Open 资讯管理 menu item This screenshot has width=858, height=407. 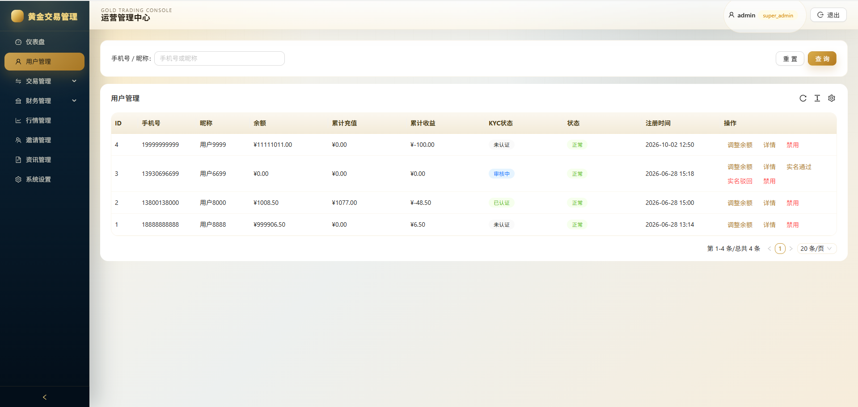coord(44,160)
